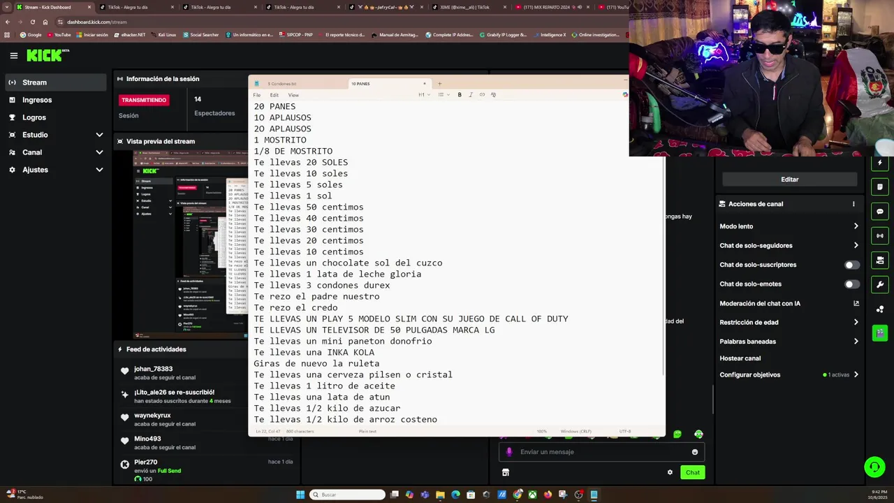Open Microsoft Edge from taskbar
This screenshot has width=894, height=503.
[455, 495]
